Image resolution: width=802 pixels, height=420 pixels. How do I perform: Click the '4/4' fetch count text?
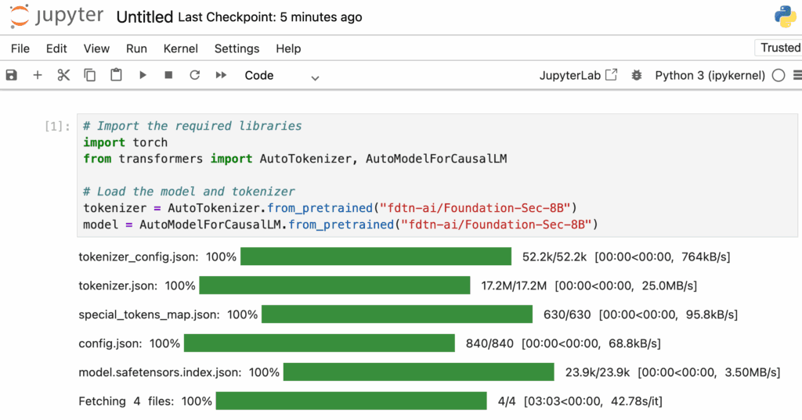click(507, 401)
